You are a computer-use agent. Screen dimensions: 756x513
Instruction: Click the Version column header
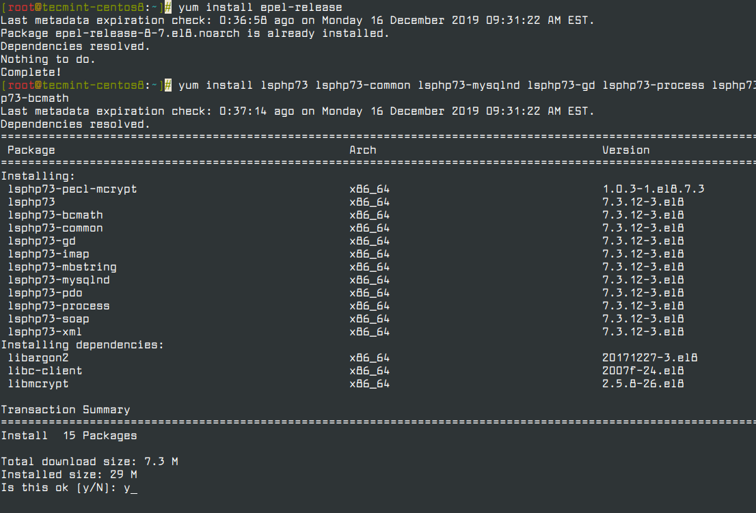pyautogui.click(x=625, y=150)
